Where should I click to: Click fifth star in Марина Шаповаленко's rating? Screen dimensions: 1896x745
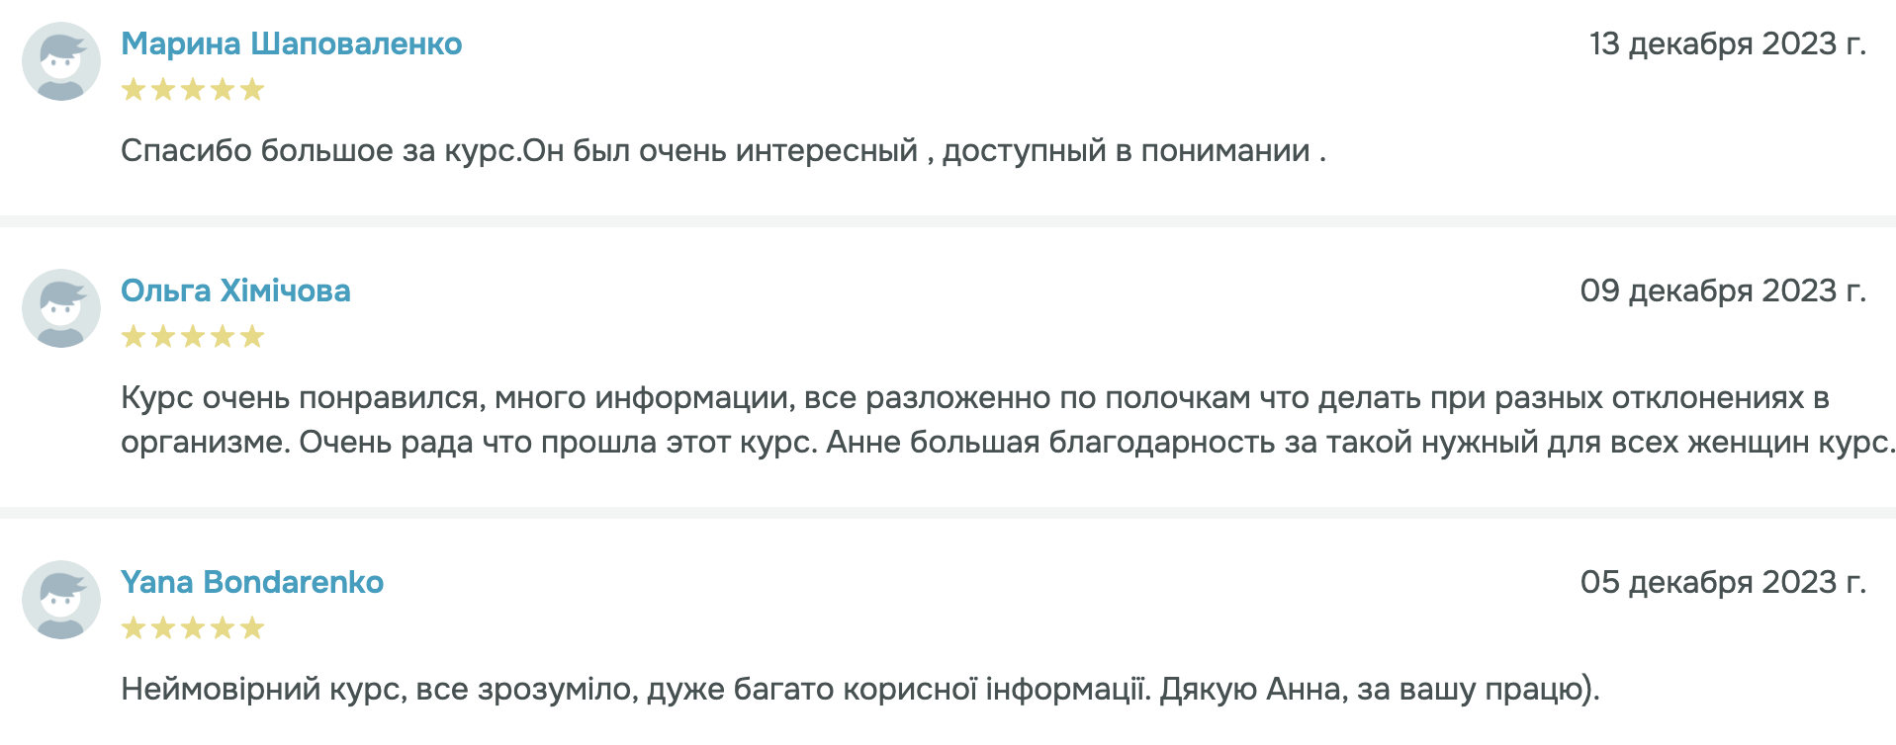click(252, 90)
